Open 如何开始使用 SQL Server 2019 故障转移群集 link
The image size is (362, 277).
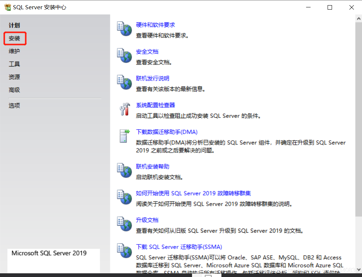click(x=193, y=193)
